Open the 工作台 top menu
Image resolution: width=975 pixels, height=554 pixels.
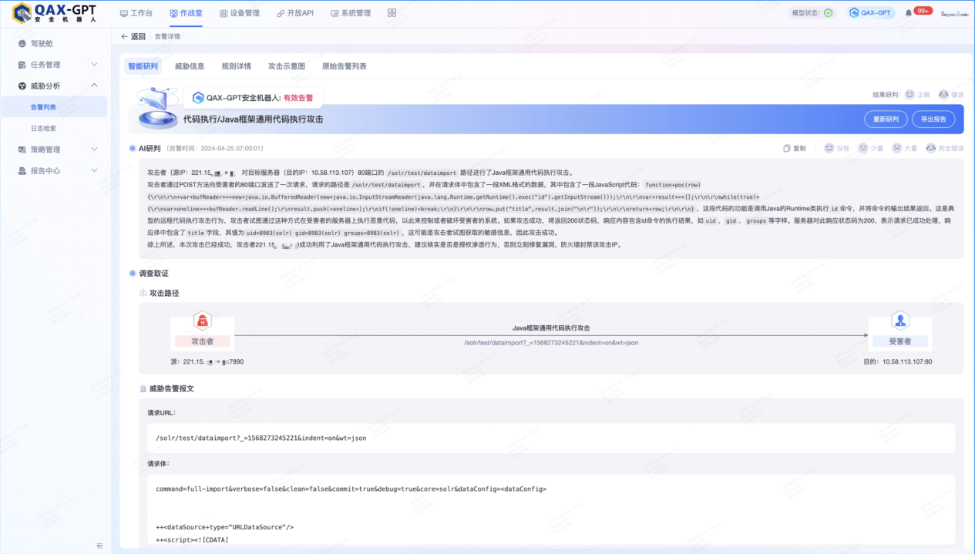click(136, 13)
